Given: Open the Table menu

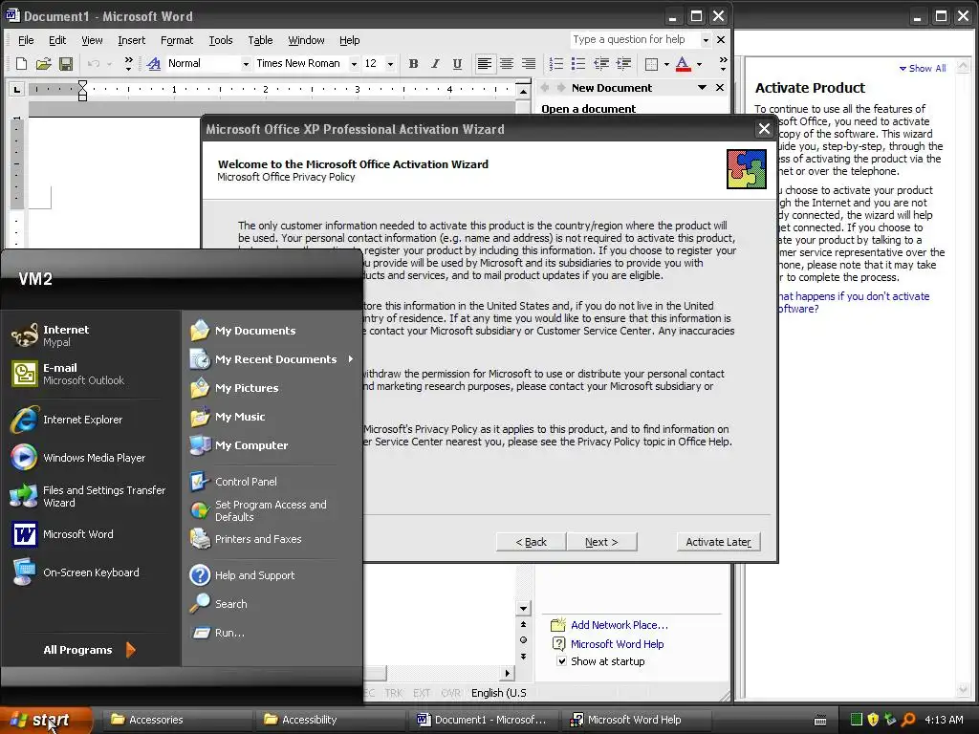Looking at the screenshot, I should pos(260,40).
